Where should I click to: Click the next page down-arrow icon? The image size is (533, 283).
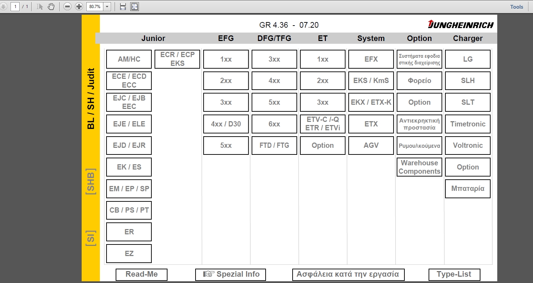click(4, 6)
